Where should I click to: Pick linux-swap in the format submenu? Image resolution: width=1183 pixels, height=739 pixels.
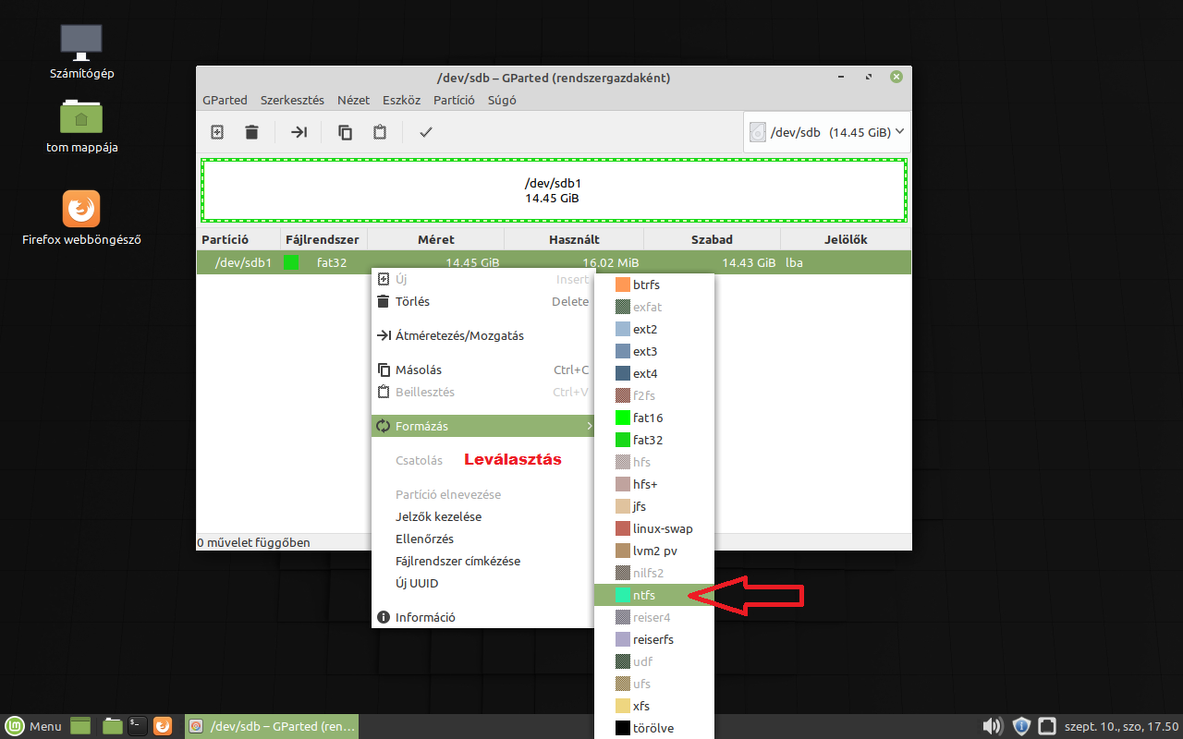pos(654,528)
